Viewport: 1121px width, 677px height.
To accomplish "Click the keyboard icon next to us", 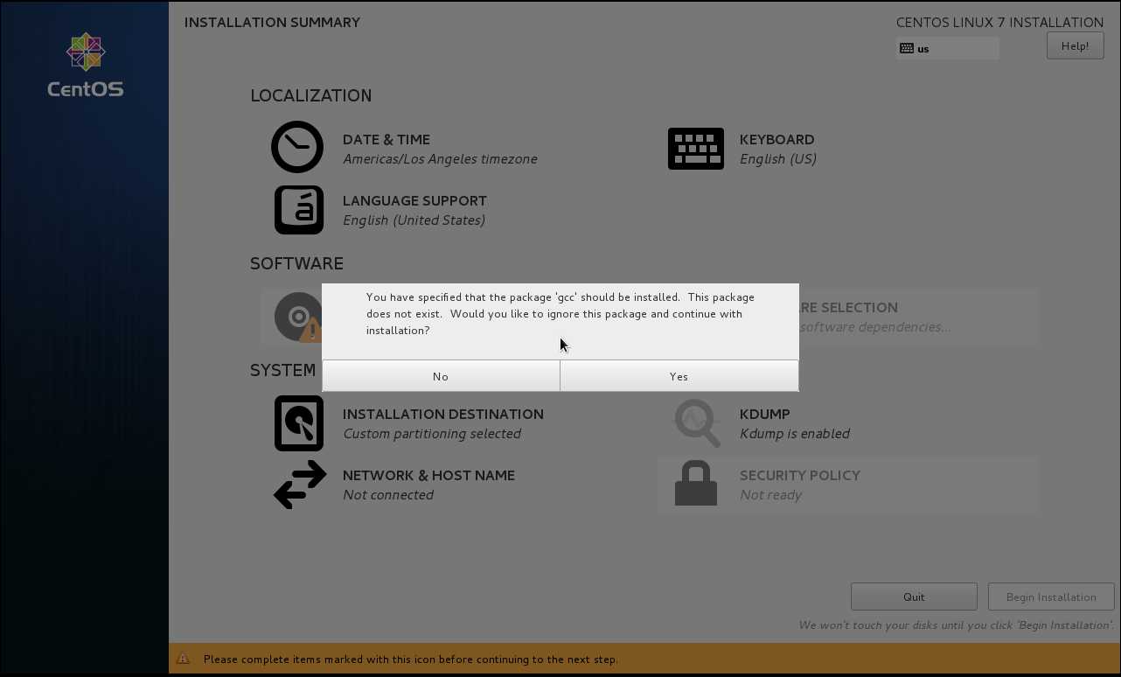I will (906, 49).
